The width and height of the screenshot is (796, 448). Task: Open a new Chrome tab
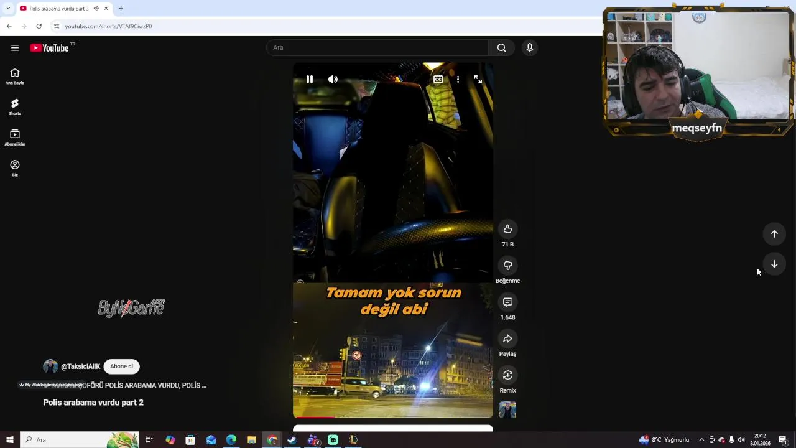[121, 9]
